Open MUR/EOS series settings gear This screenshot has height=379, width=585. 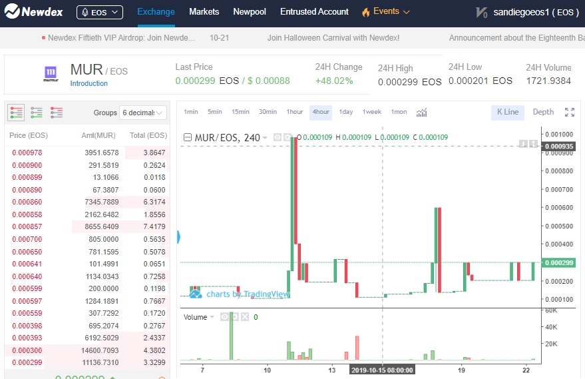pyautogui.click(x=288, y=137)
